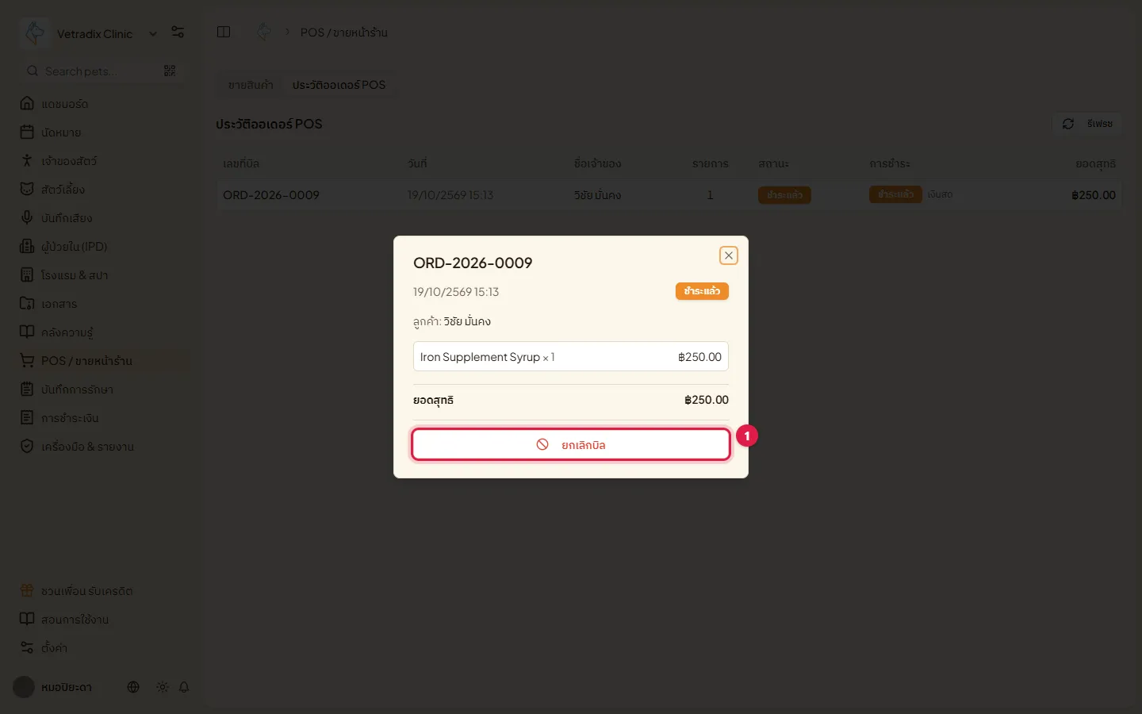Click the เลขที่บิล column header
This screenshot has width=1142, height=714.
(x=241, y=163)
